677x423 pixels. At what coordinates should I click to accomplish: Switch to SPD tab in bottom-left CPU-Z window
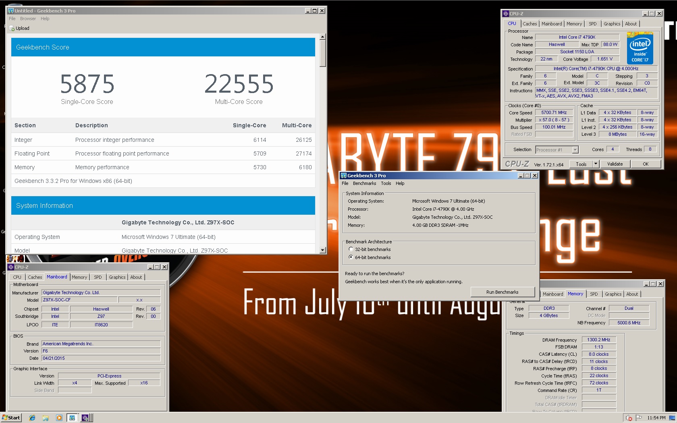click(x=98, y=277)
